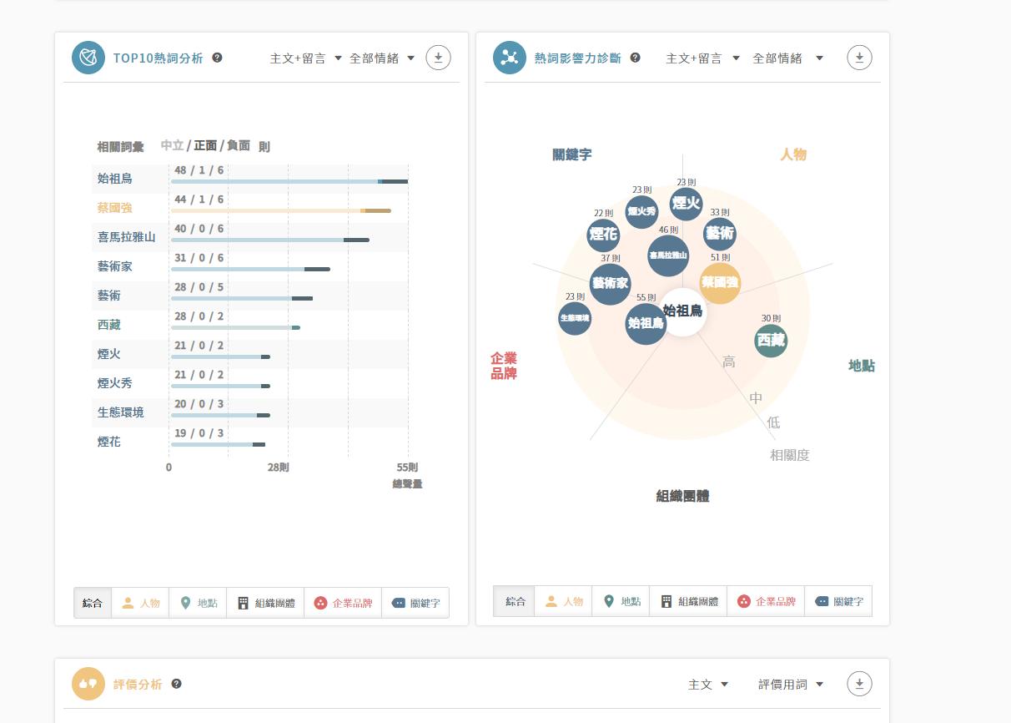Screen dimensions: 1011x723
Task: Click the help icon beside TOP10熱詞分析
Action: tap(217, 58)
